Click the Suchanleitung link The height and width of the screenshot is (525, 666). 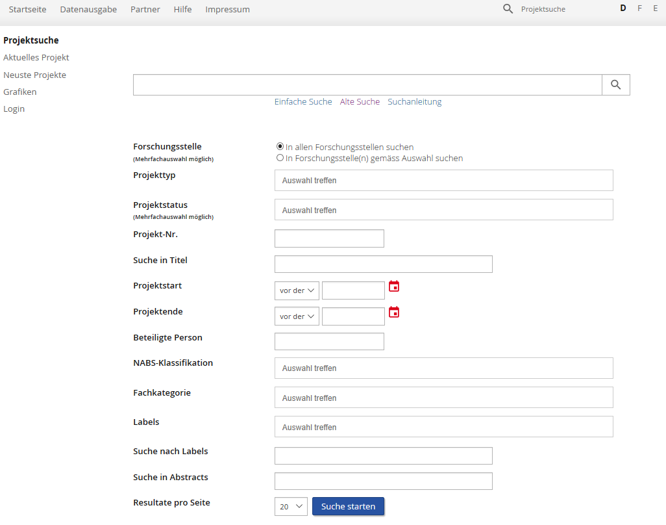414,102
